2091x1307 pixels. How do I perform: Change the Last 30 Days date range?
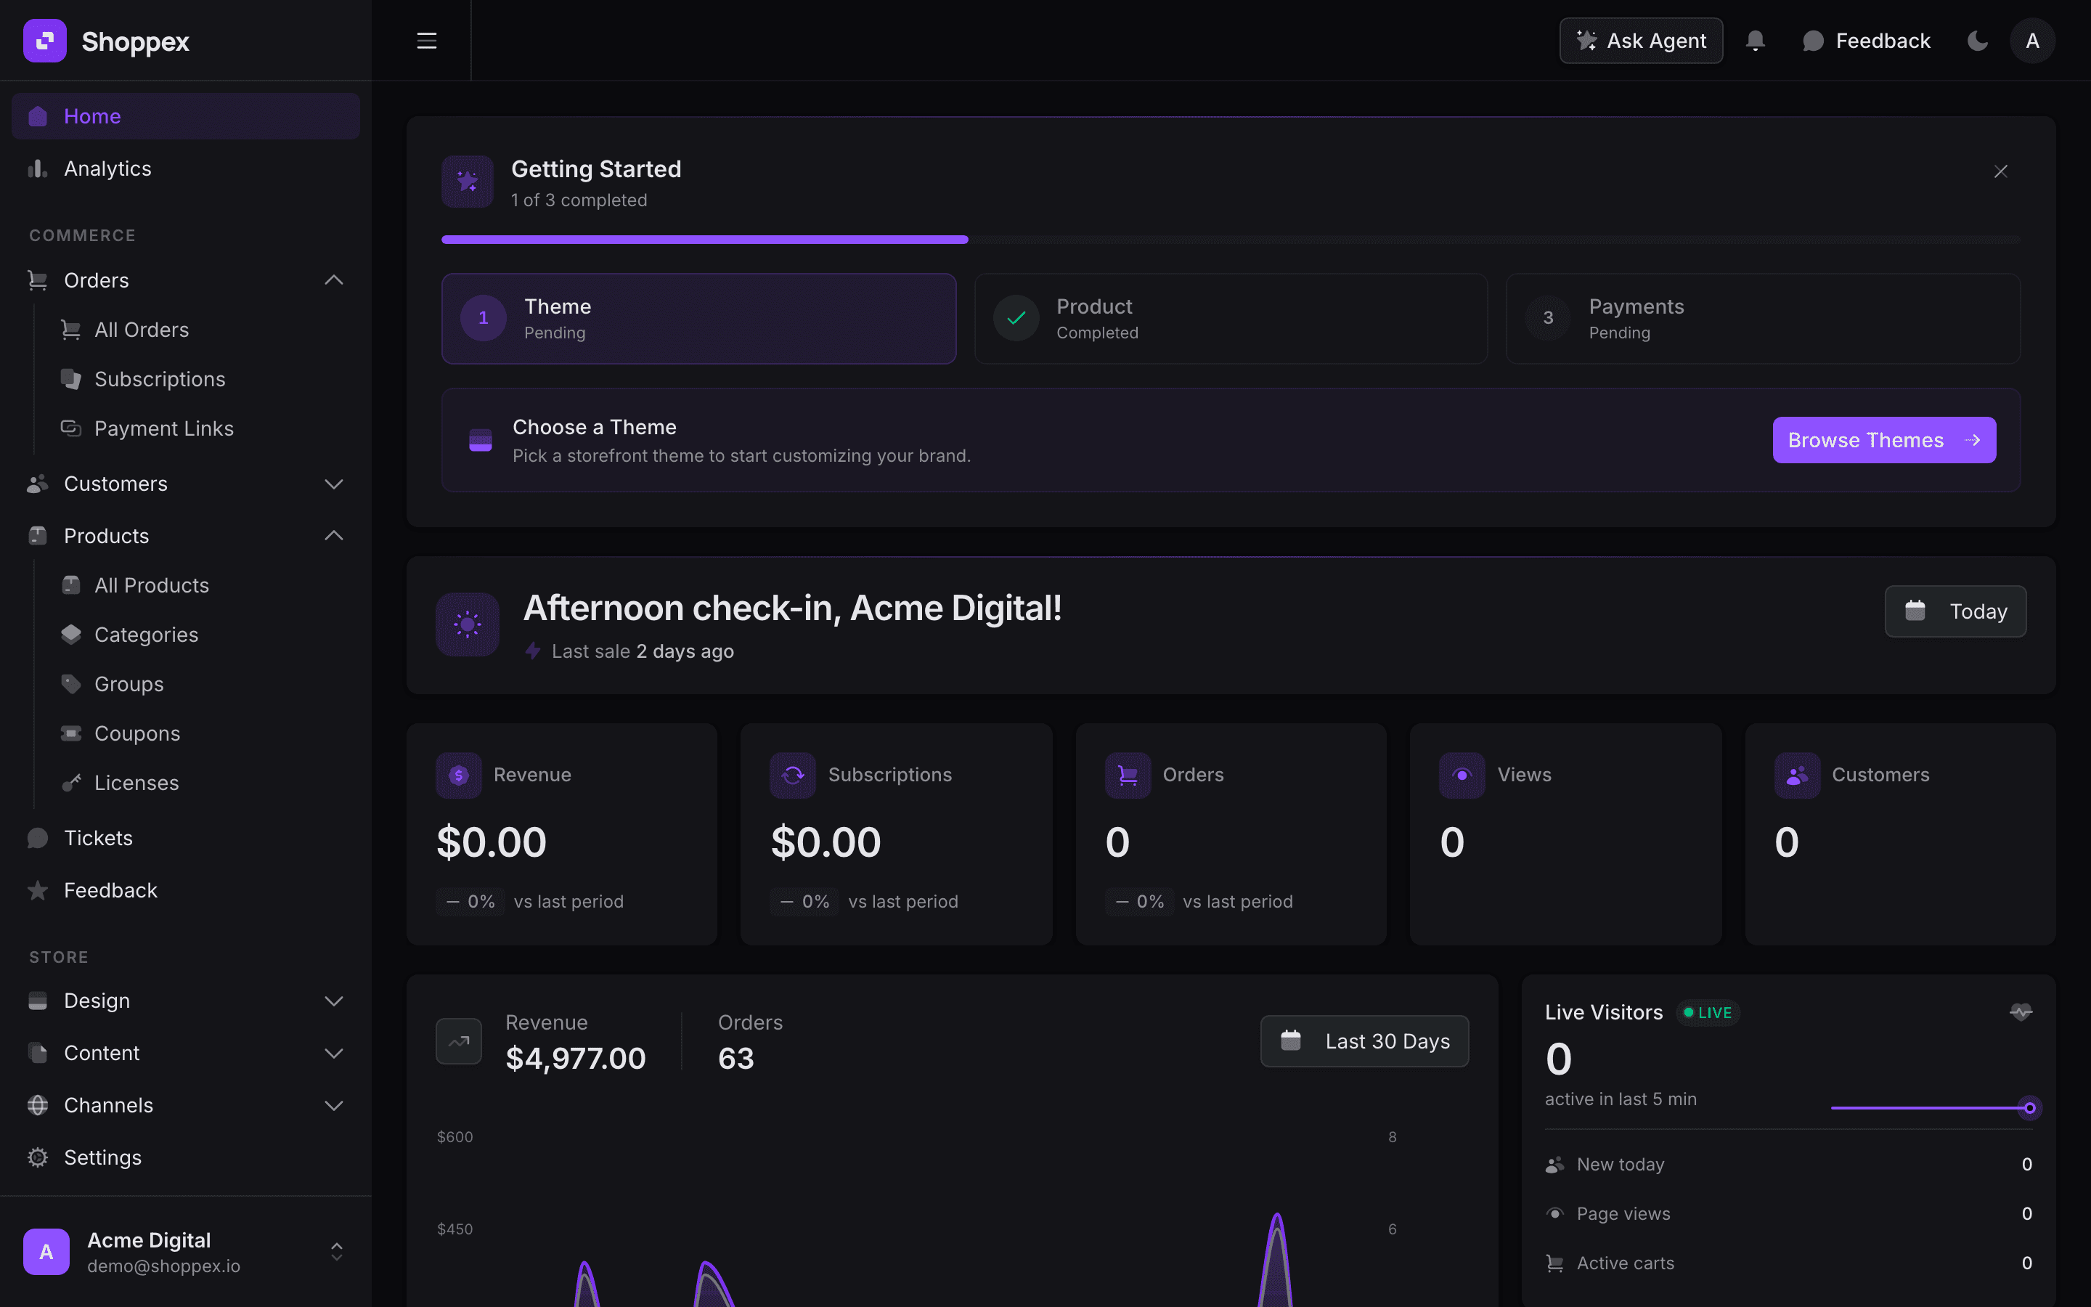click(1364, 1041)
